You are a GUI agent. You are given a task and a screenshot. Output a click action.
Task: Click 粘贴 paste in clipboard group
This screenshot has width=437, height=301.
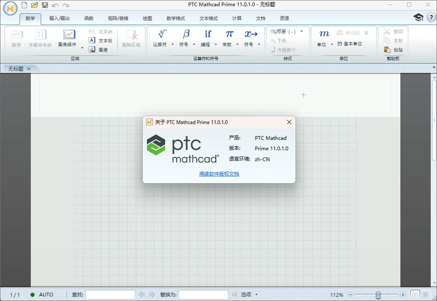[x=393, y=50]
